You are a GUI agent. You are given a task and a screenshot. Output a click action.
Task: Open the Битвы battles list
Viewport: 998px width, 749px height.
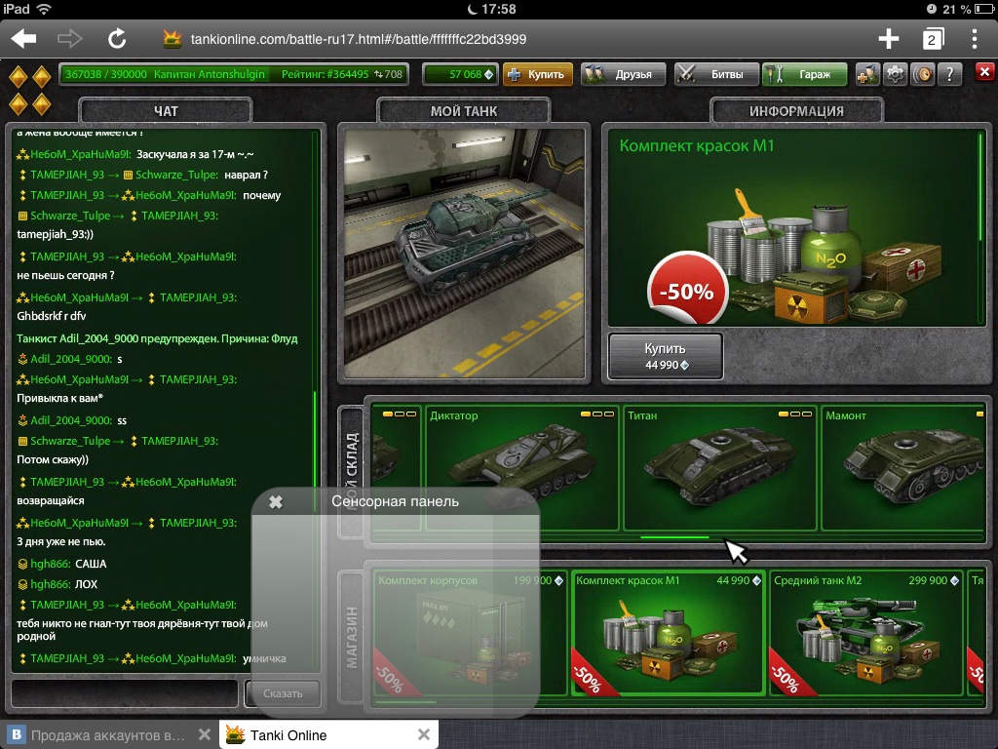click(716, 74)
